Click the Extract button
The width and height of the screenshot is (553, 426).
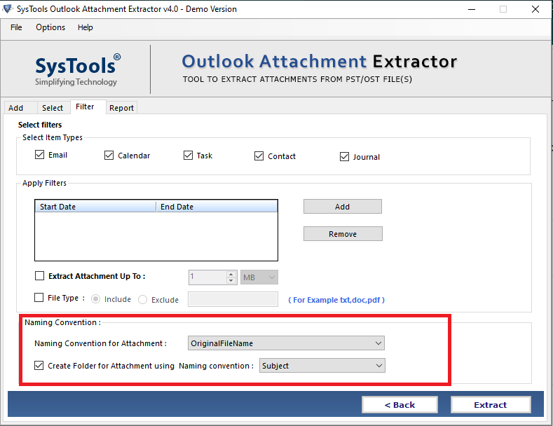491,405
